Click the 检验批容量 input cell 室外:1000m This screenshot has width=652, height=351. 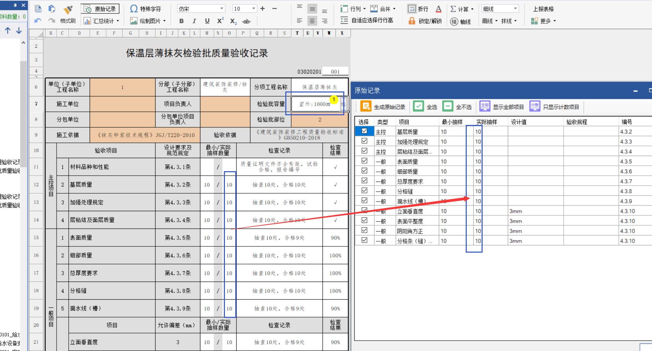[315, 104]
